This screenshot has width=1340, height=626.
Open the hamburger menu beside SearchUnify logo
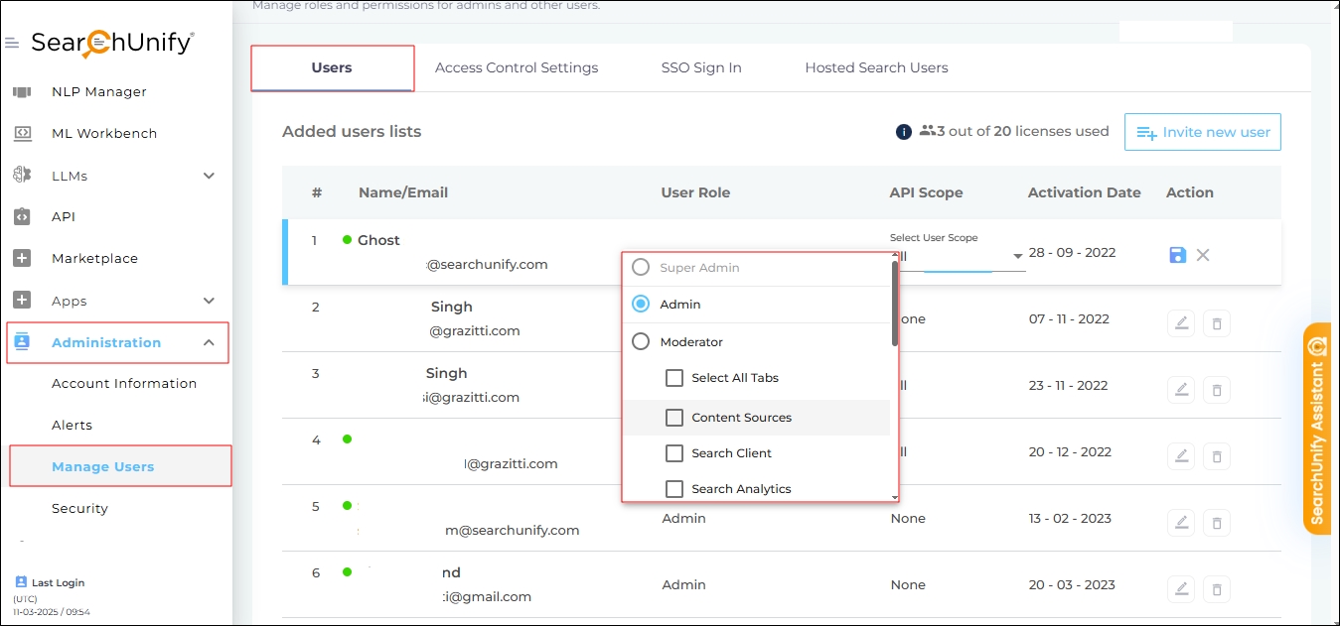[x=12, y=44]
